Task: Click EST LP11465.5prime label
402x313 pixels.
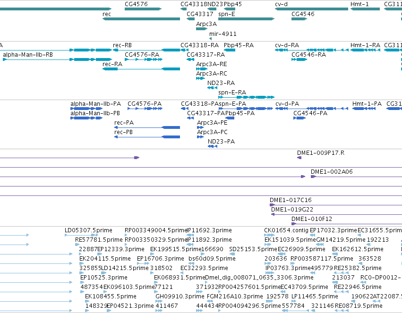Action: [315, 296]
